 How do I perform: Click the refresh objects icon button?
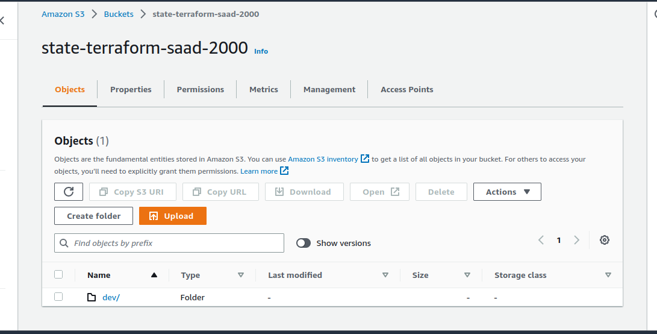coord(69,192)
